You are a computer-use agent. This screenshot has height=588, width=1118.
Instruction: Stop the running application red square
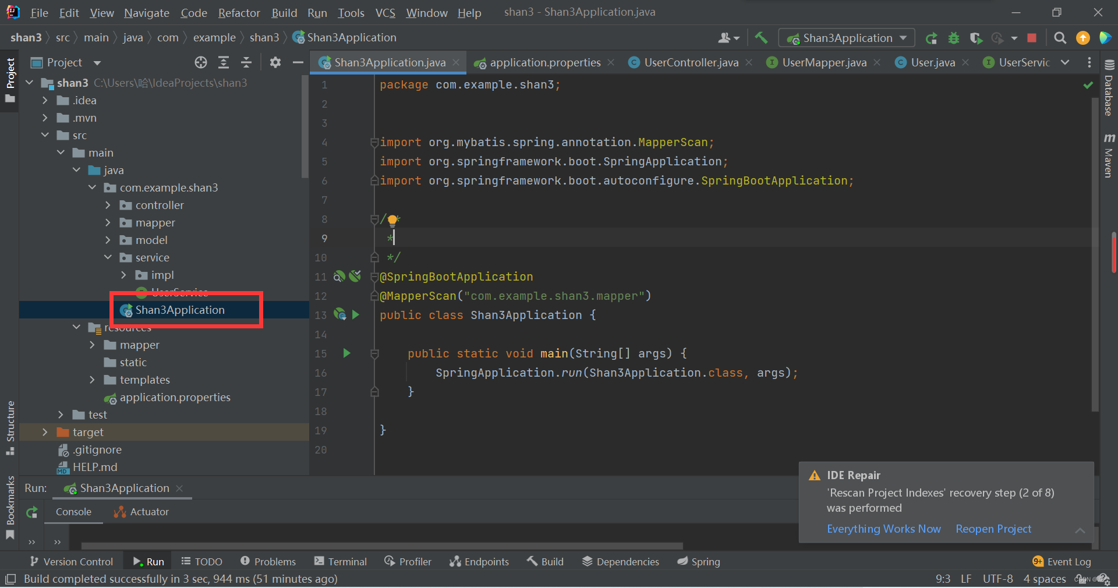tap(1032, 38)
